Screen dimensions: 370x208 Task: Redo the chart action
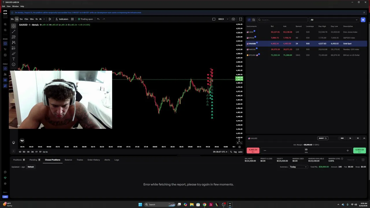point(104,19)
